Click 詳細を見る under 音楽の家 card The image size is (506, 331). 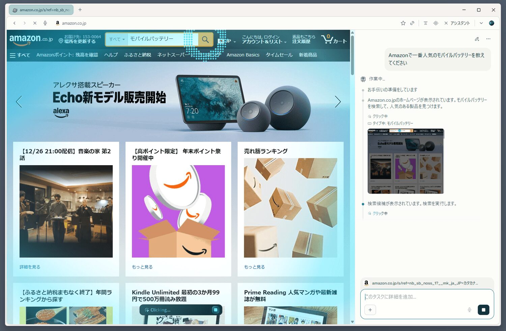(30, 267)
